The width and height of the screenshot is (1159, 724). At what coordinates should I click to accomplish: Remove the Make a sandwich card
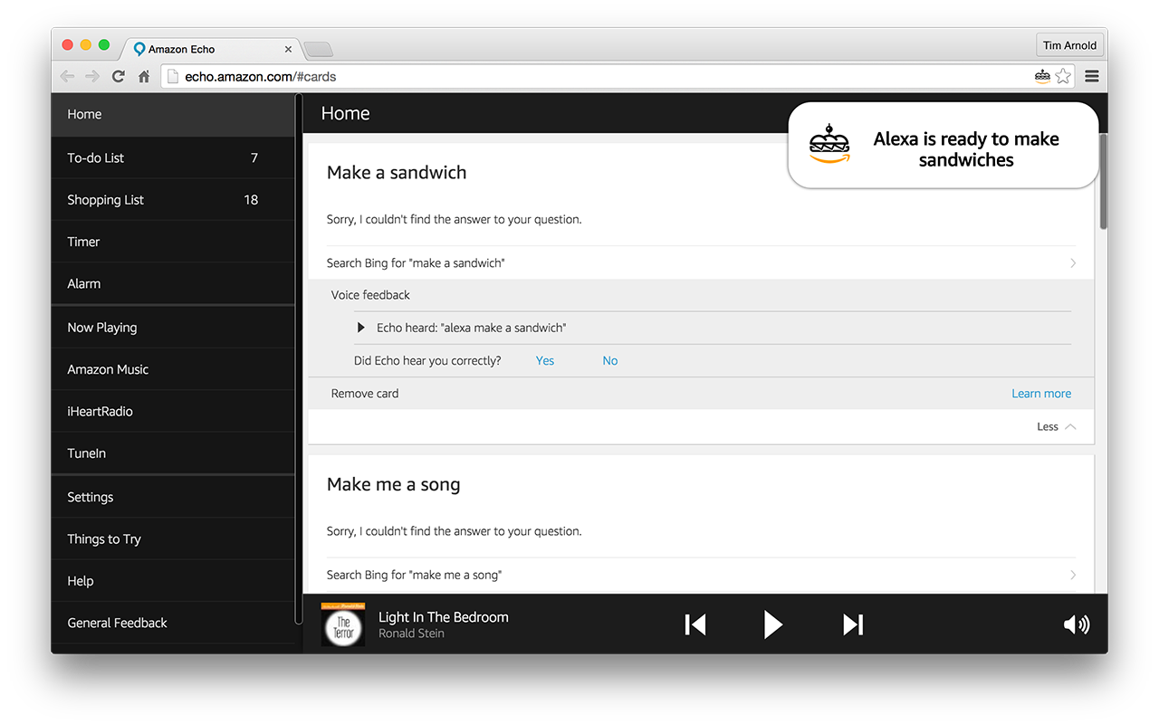(365, 394)
